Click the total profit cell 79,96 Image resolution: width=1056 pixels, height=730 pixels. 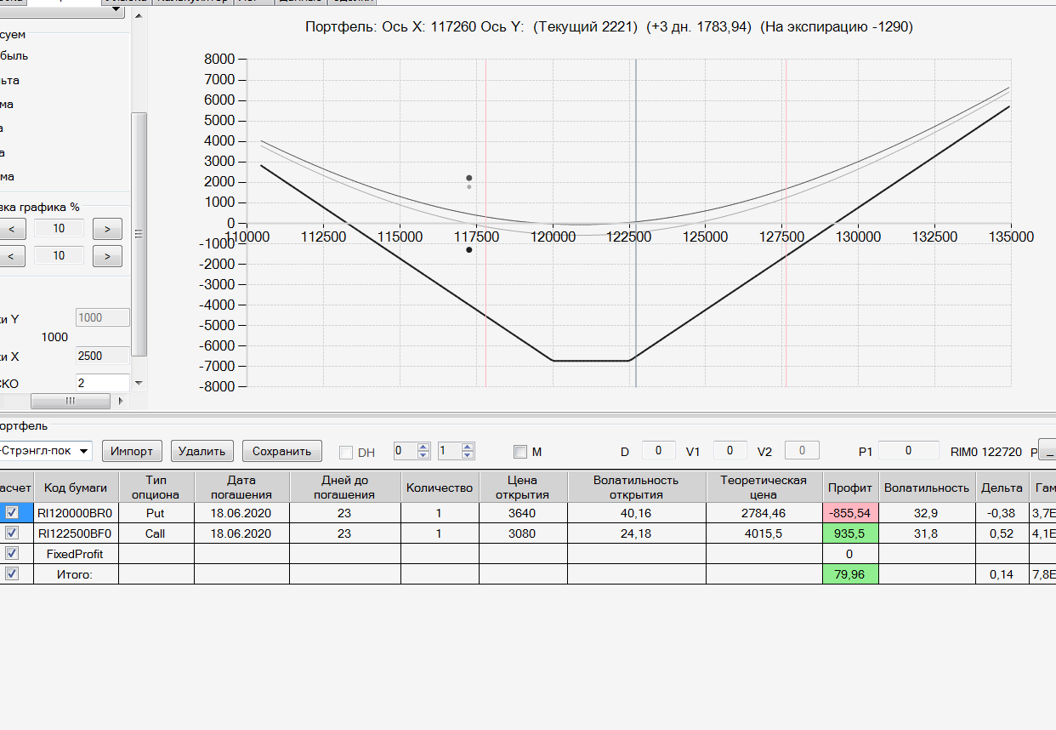850,574
